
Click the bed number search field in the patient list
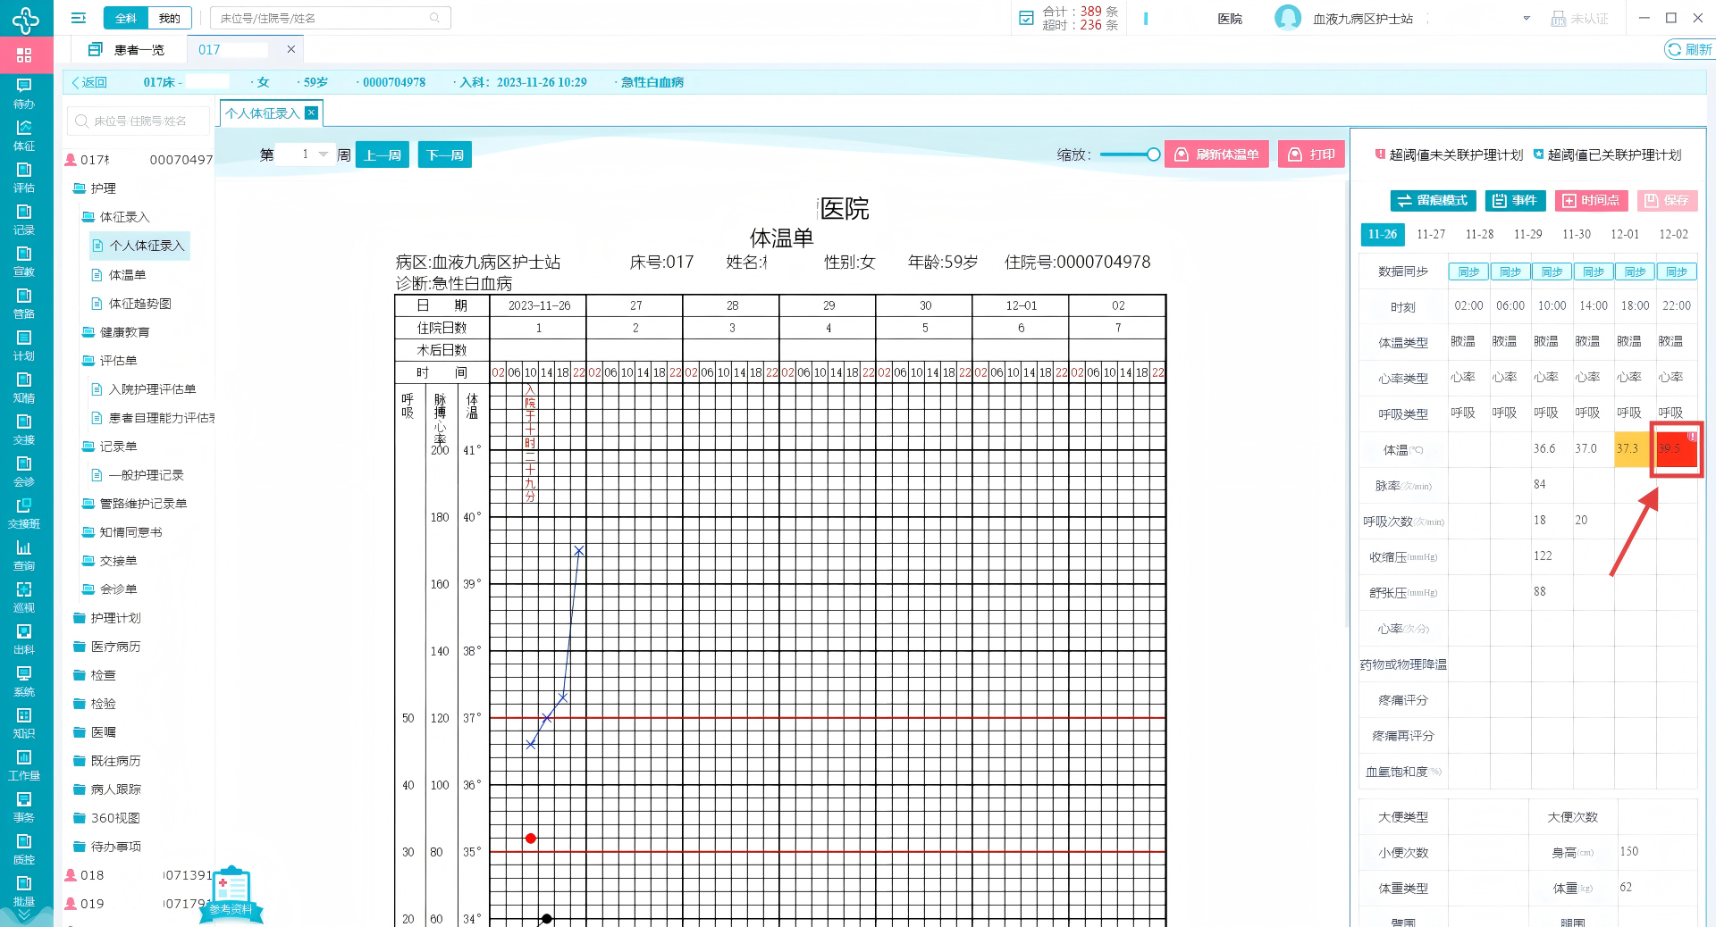(140, 121)
